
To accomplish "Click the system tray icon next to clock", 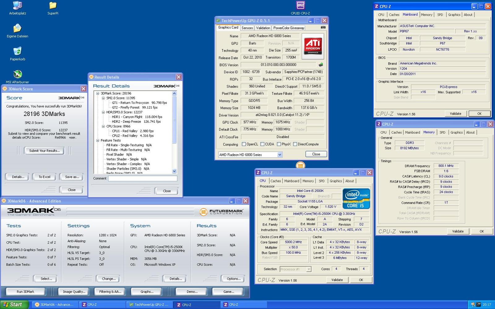I will pos(478,305).
